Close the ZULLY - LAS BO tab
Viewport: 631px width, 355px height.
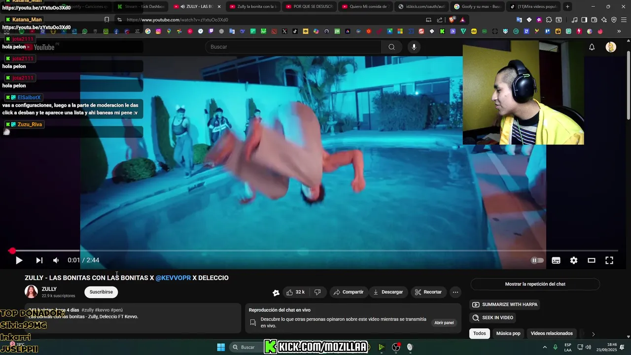219,6
